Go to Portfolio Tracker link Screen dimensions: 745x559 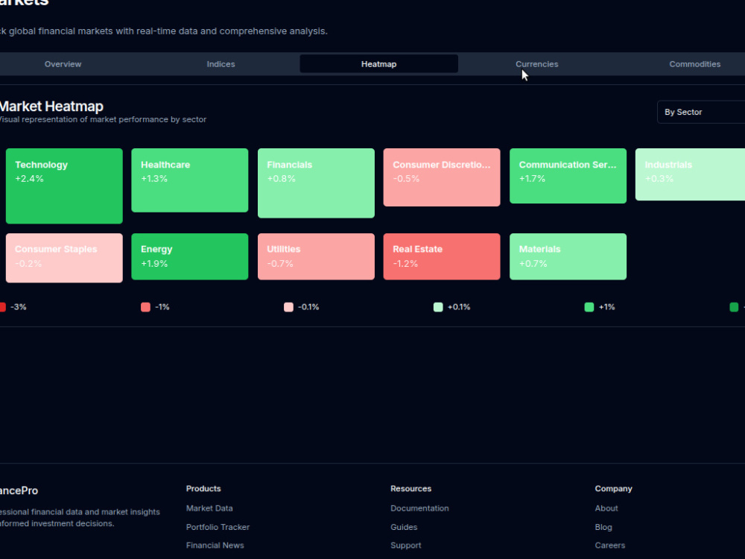pos(218,527)
